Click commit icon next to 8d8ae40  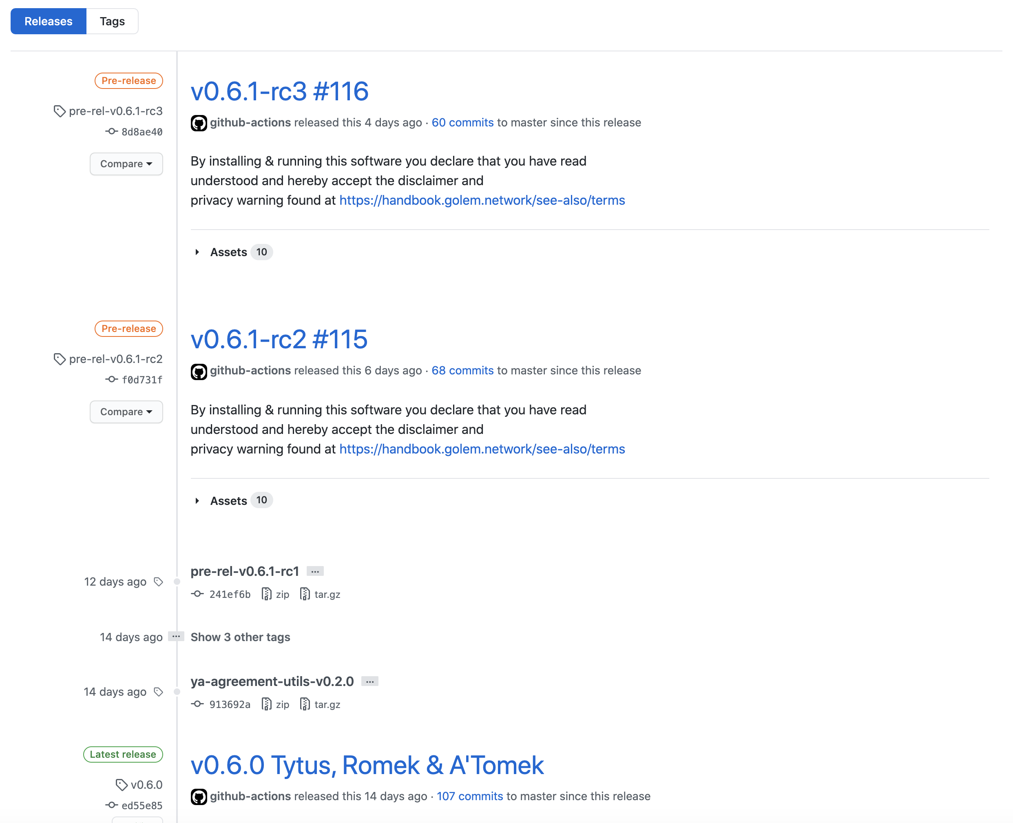[x=111, y=131]
